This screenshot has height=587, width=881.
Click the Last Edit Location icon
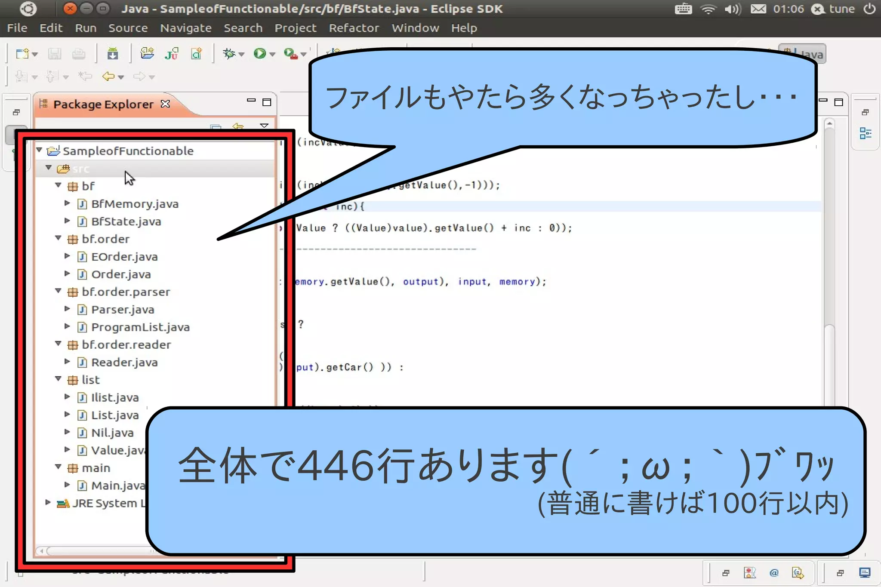85,77
